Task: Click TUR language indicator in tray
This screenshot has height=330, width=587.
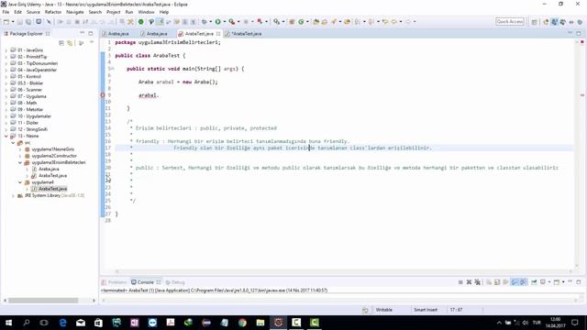Action: 537,323
